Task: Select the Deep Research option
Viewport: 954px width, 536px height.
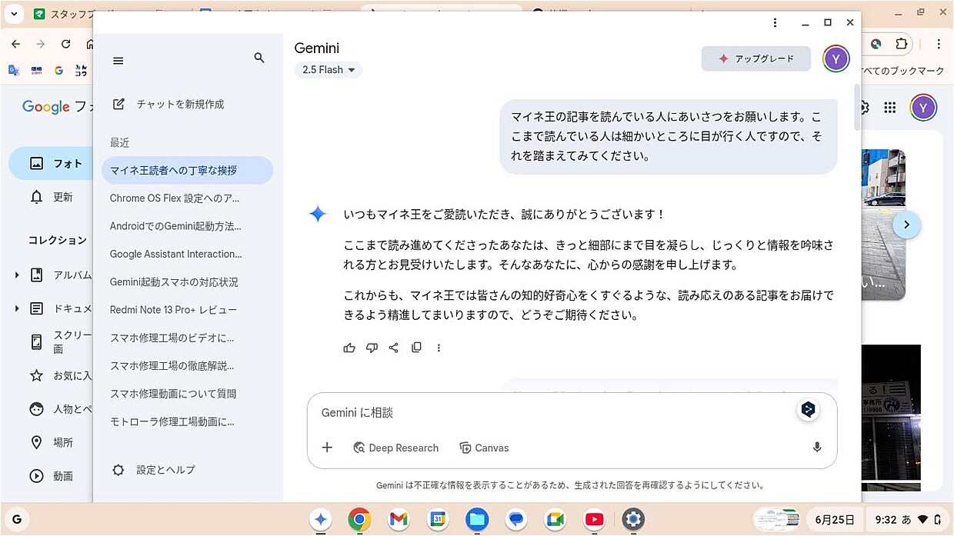Action: pyautogui.click(x=395, y=448)
